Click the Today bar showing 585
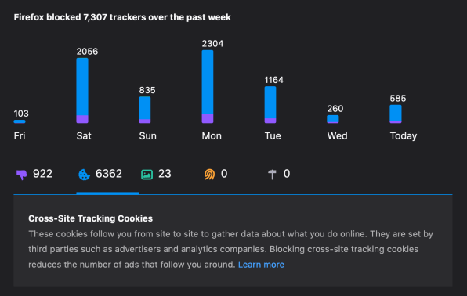Screen dimensions: 467x296 (x=396, y=114)
